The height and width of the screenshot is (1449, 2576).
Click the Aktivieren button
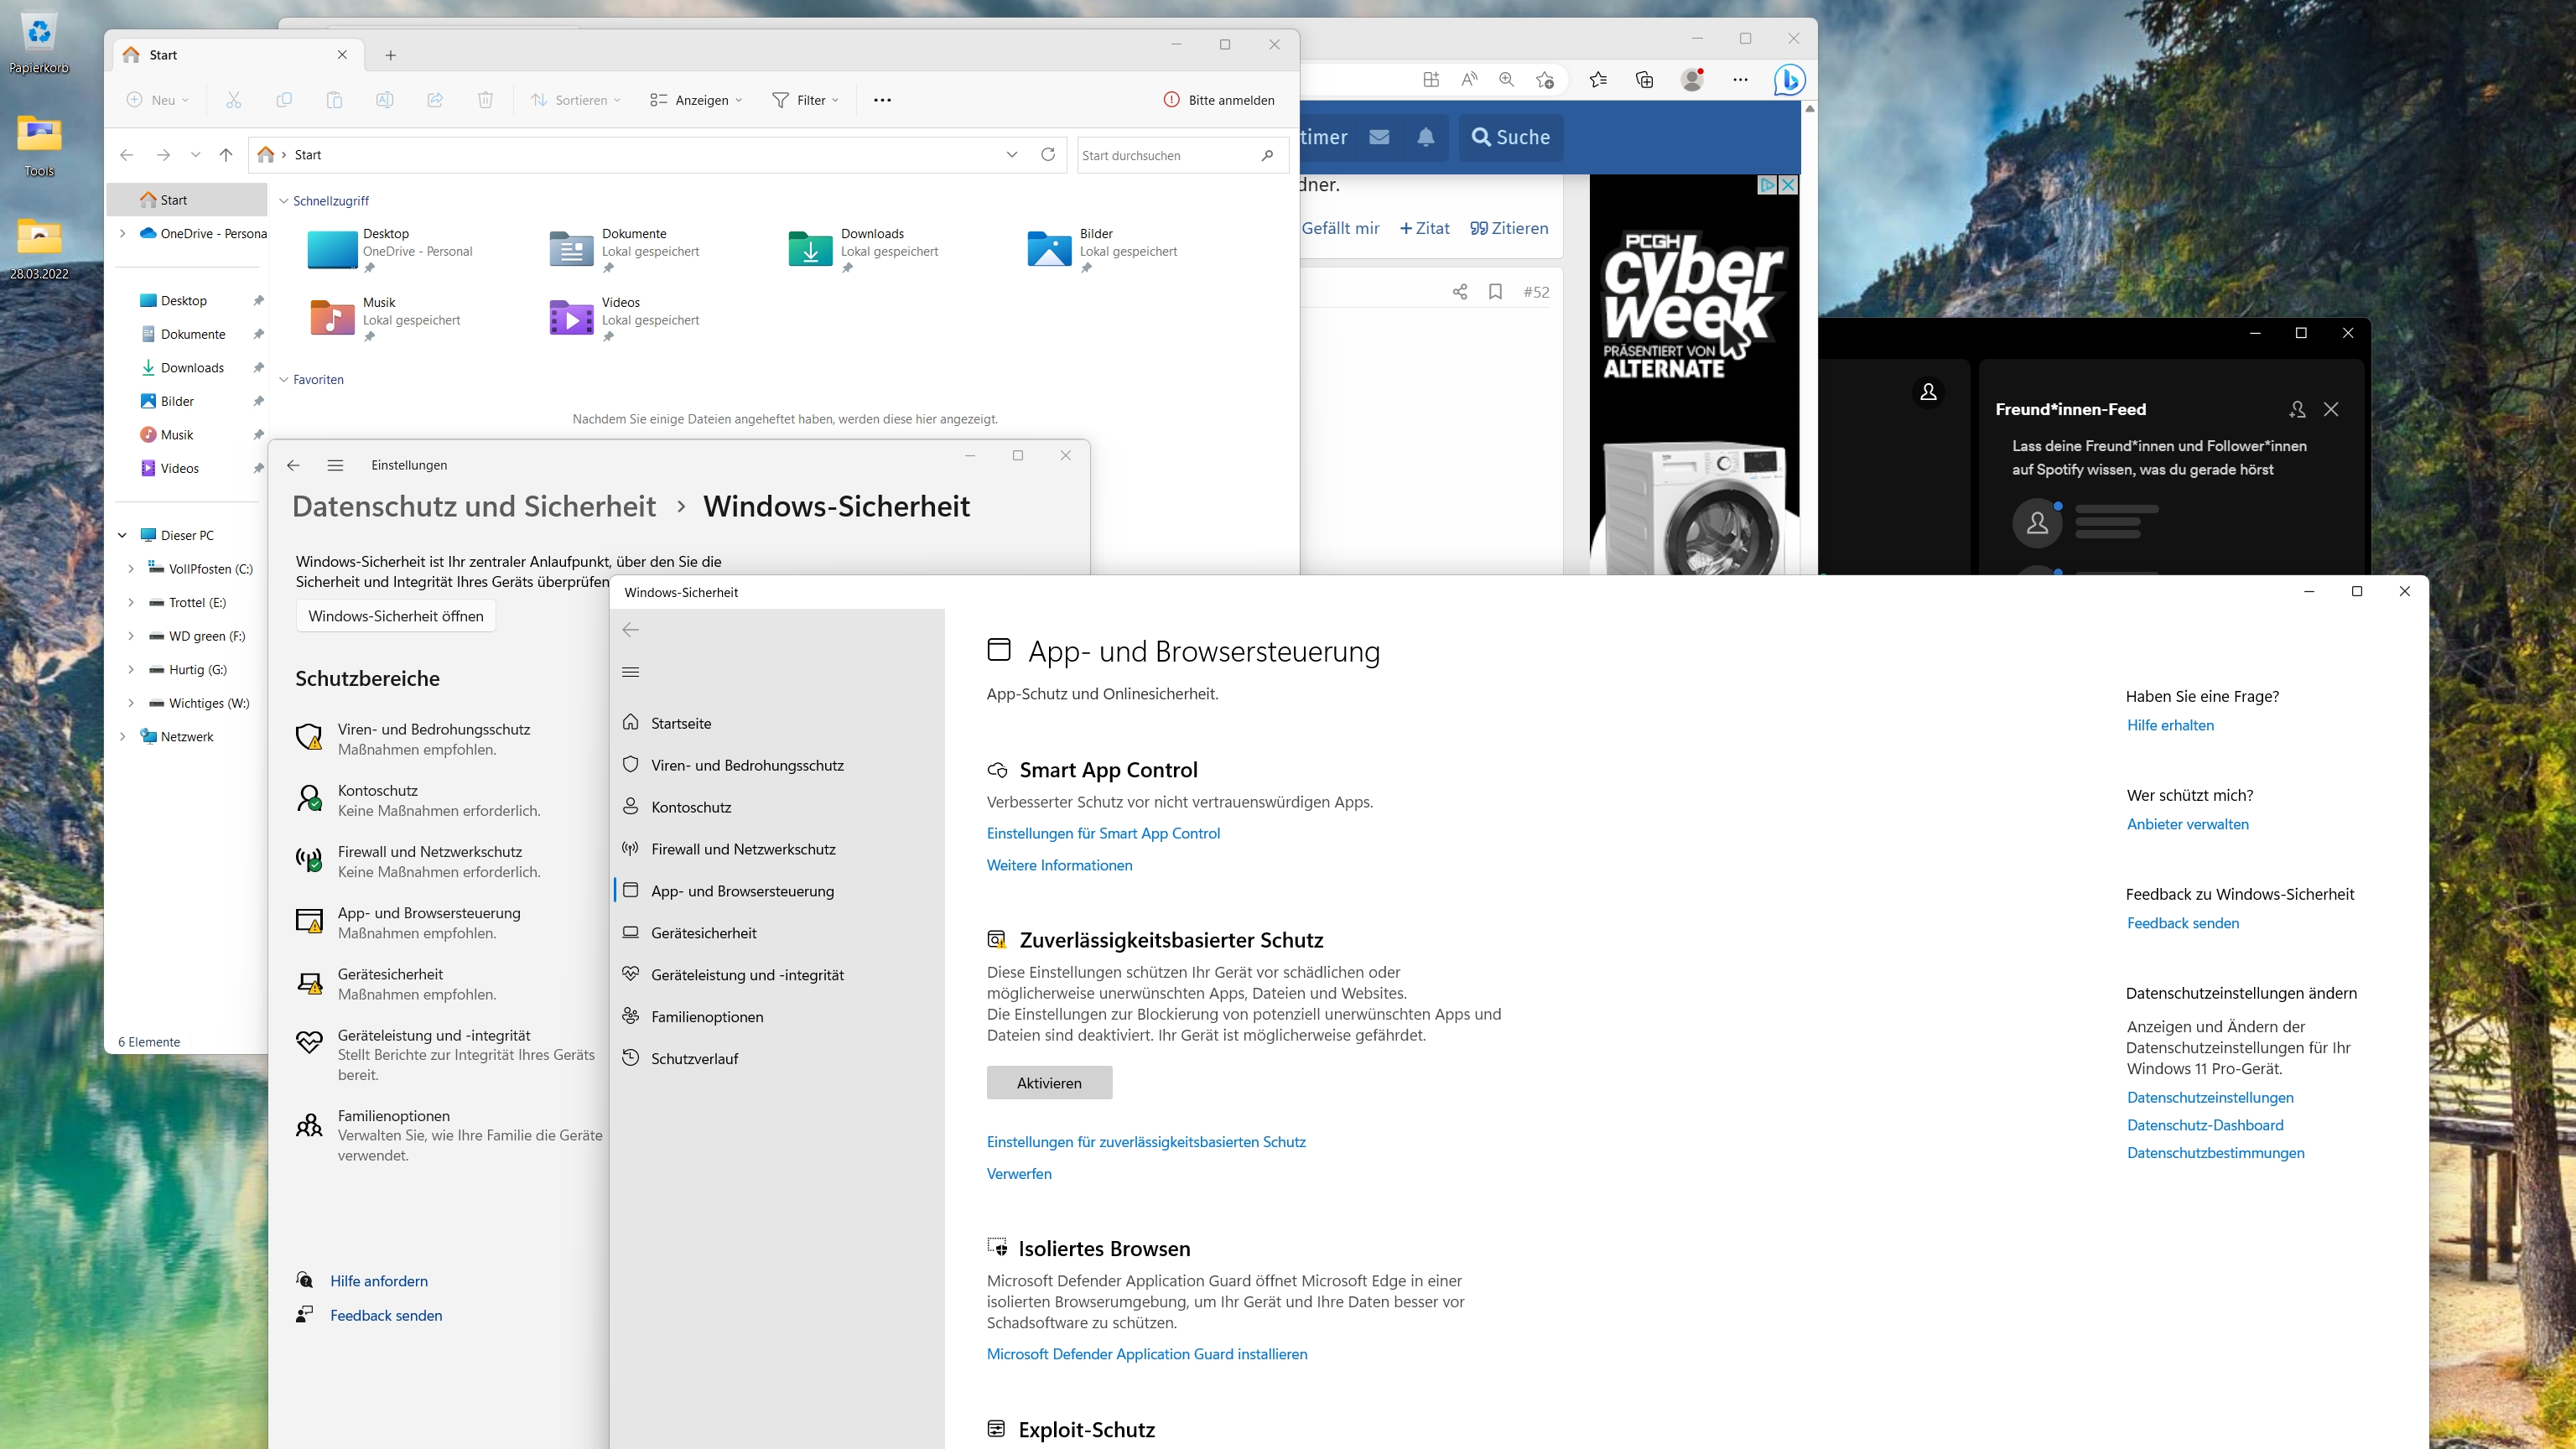click(x=1048, y=1083)
